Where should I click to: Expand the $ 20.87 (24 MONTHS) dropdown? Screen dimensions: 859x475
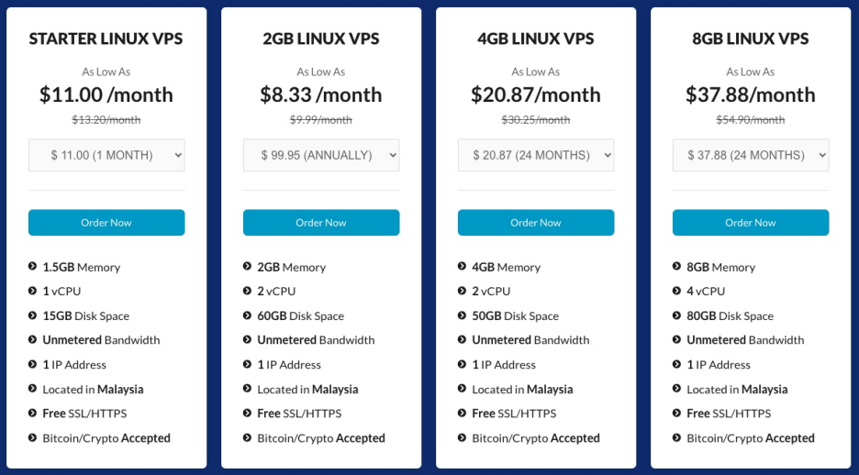(x=536, y=155)
